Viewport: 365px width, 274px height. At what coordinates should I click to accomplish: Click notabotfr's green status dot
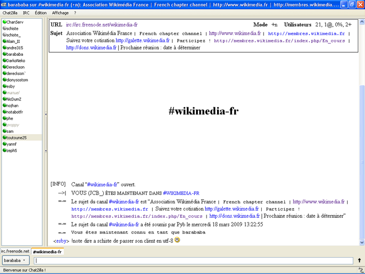pos(4,112)
